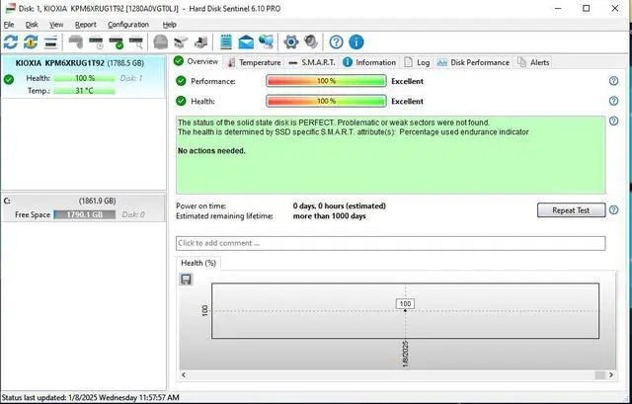This screenshot has width=632, height=404.
Task: Click the sidebar Health 100 % bar
Action: point(85,78)
